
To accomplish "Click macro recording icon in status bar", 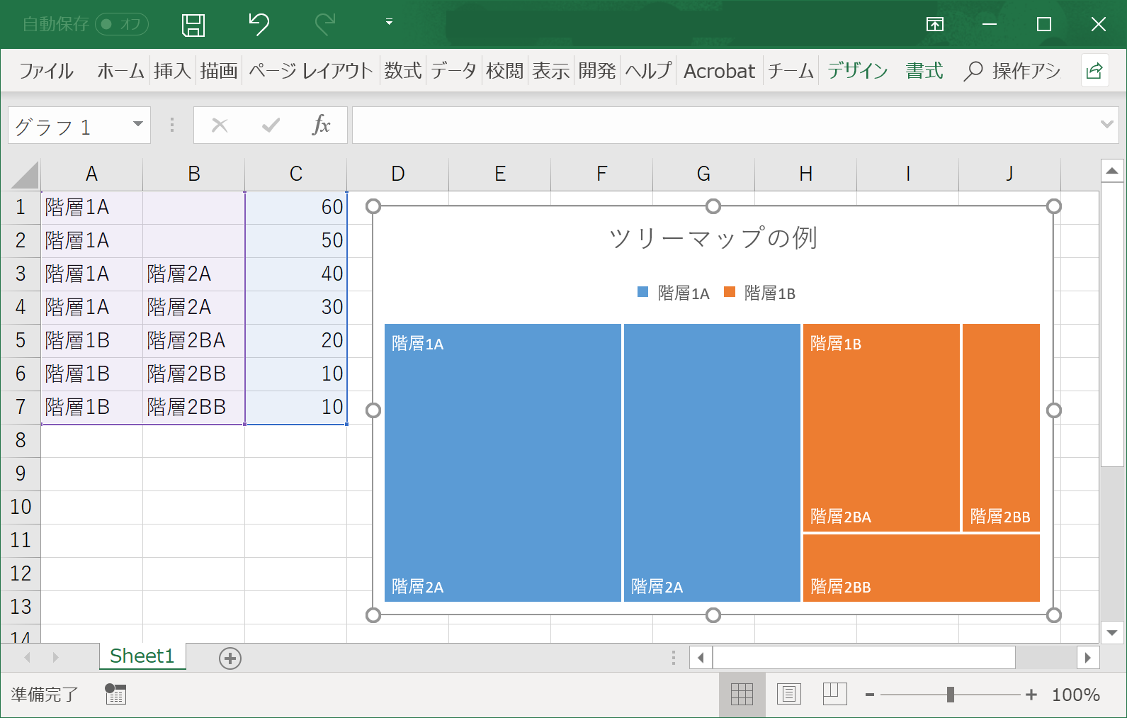I will [x=115, y=694].
